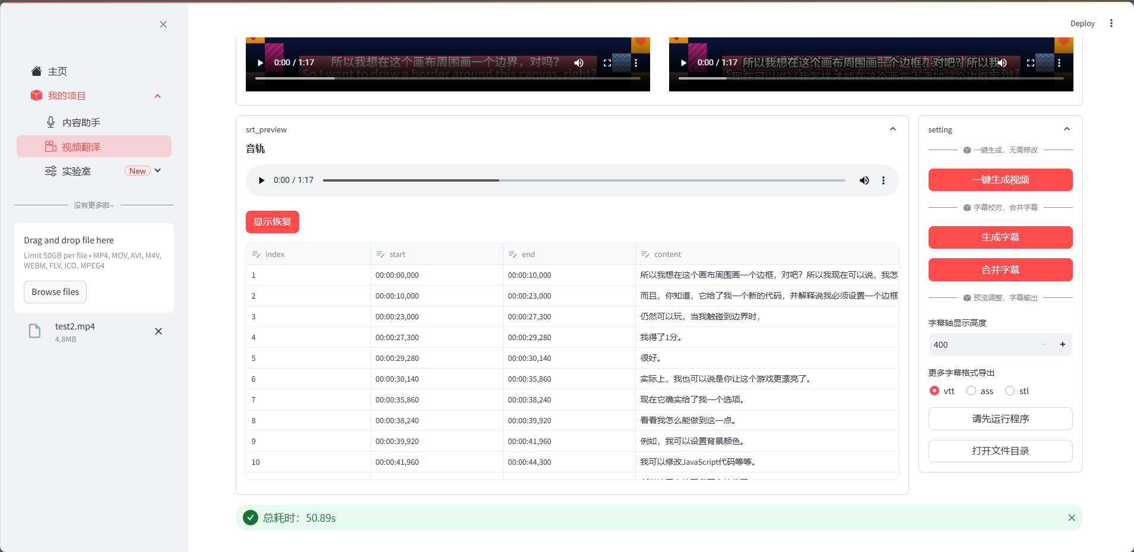Select start cell 00:00:23,000 in row 3
The height and width of the screenshot is (552, 1134).
click(436, 317)
